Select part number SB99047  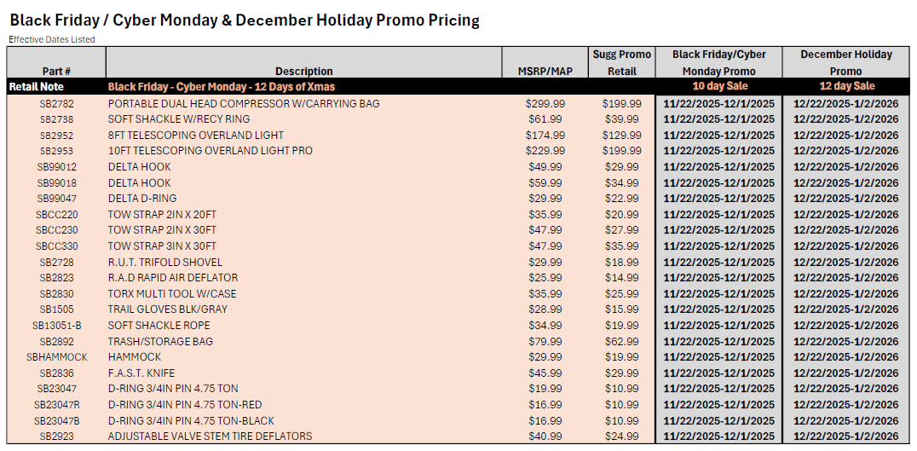[x=56, y=199]
